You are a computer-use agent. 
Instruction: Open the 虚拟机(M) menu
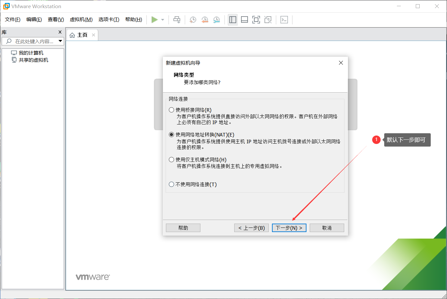coord(81,19)
